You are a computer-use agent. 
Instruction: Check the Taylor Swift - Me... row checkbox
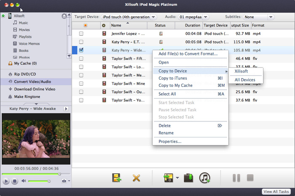pos(81,75)
